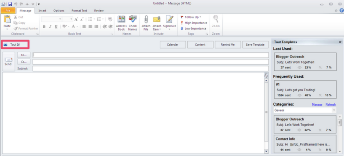Open the Format Text tab

click(79, 11)
